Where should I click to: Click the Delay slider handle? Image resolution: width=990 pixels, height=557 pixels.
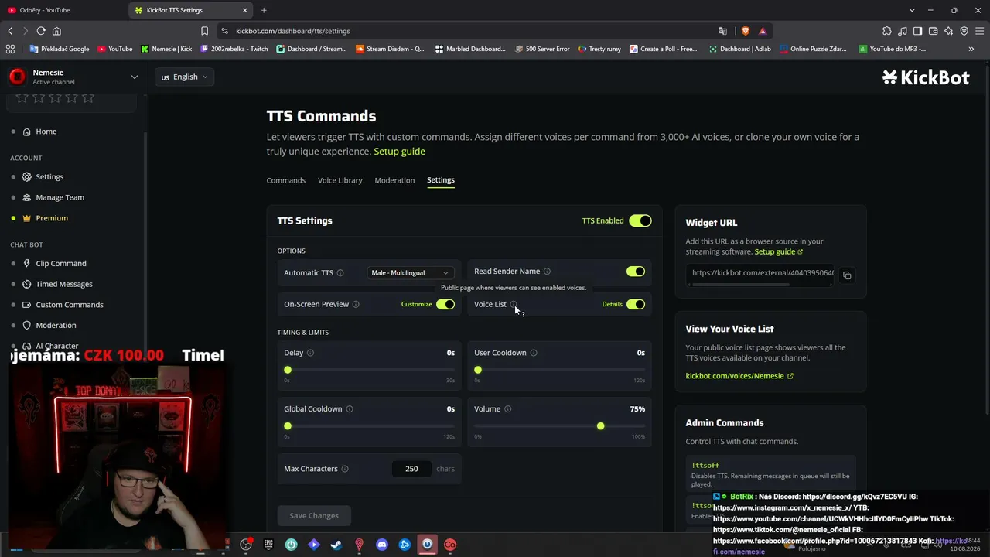point(288,371)
